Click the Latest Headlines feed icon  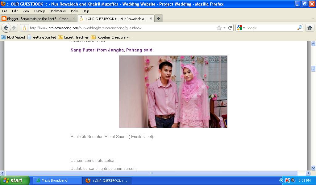[61, 37]
